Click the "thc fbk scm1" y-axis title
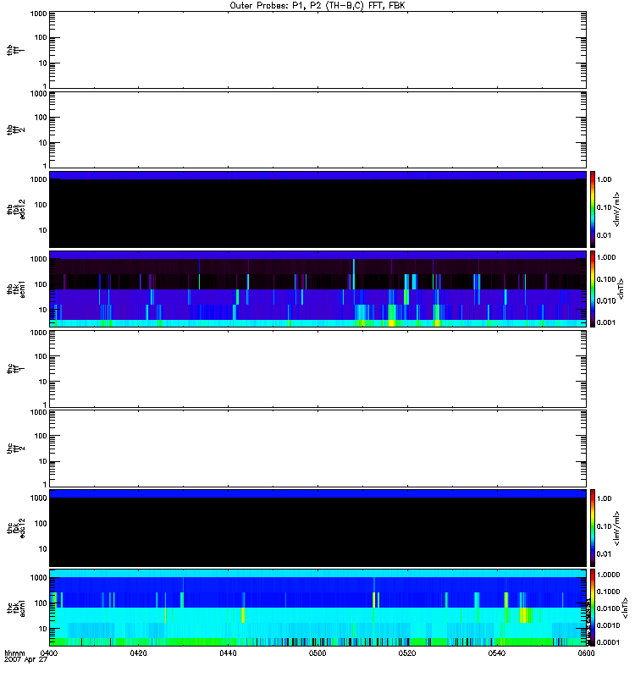Image resolution: width=635 pixels, height=677 pixels. 16,608
